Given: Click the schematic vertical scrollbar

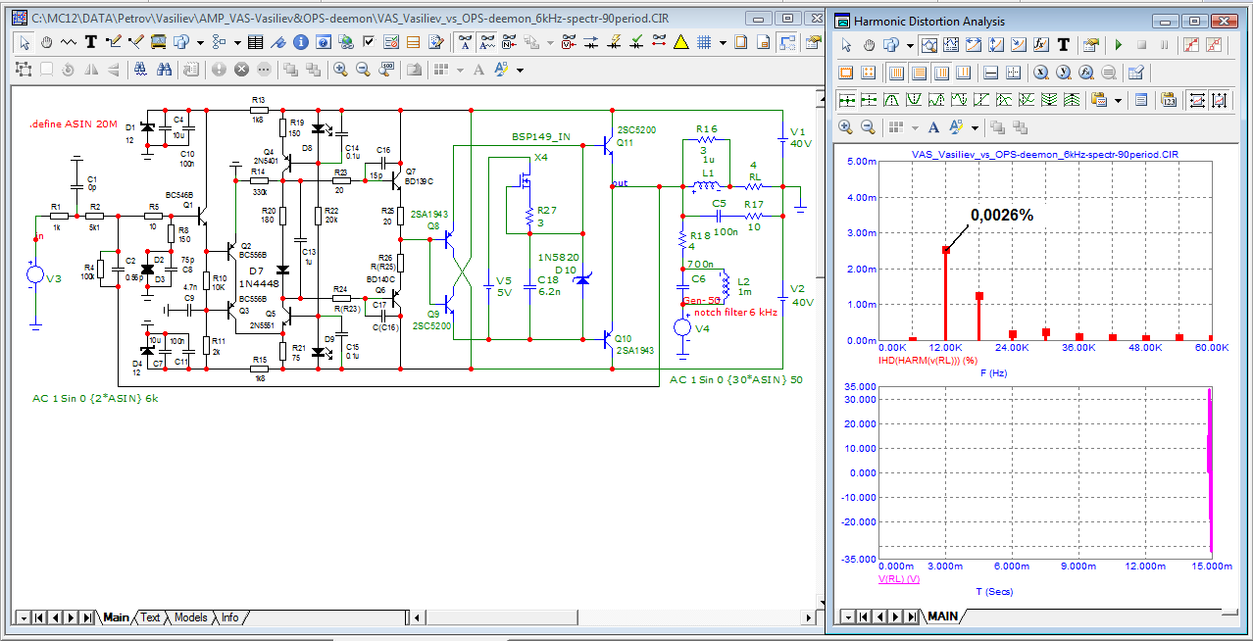Looking at the screenshot, I should pyautogui.click(x=821, y=348).
